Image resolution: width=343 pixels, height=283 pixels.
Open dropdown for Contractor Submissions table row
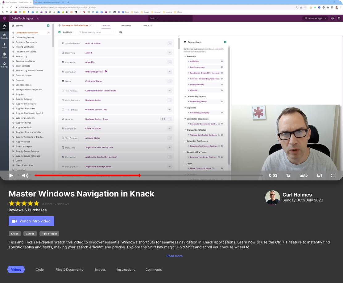point(48,33)
